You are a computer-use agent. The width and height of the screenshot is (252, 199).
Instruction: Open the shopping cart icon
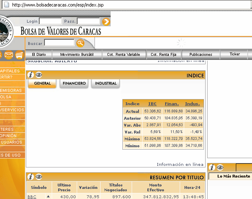[x=19, y=55]
